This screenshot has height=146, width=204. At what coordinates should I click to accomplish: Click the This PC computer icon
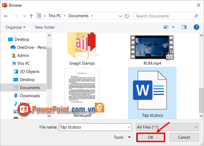[x=13, y=64]
